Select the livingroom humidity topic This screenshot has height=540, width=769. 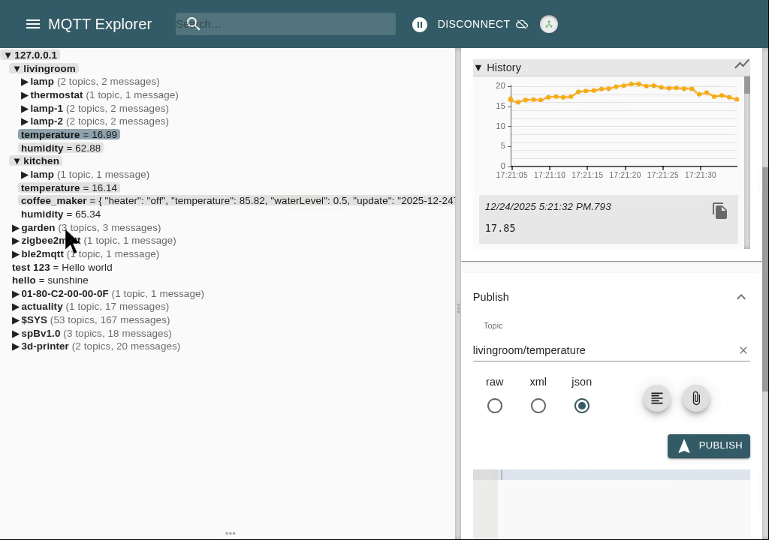point(60,148)
